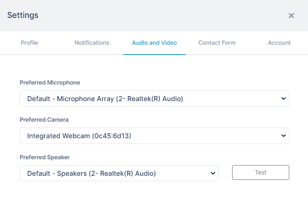Open the Preferred Speaker dropdown
The height and width of the screenshot is (208, 308).
point(119,173)
